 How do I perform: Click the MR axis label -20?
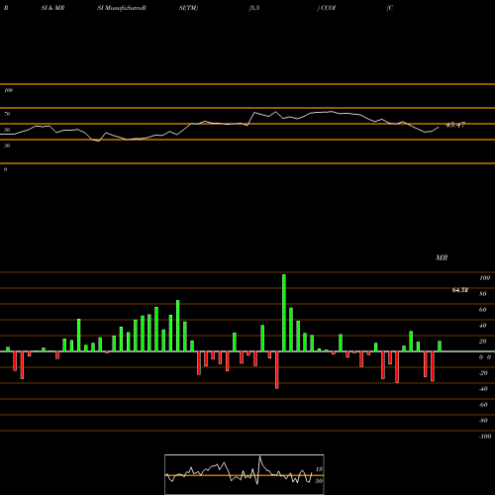point(483,373)
